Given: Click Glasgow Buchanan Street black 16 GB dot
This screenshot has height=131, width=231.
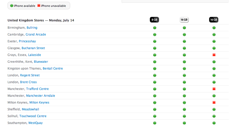Looking at the screenshot, I should click(x=214, y=48).
